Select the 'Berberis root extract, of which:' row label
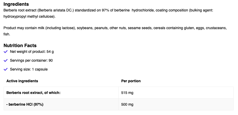The image size is (238, 115). [x=33, y=93]
